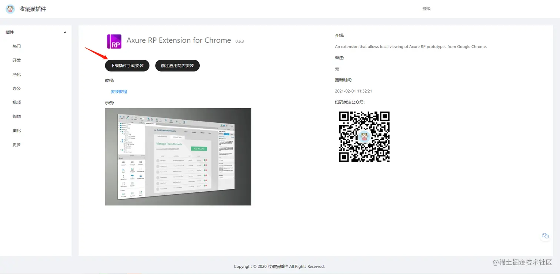Select 办公 category in sidebar
The width and height of the screenshot is (560, 274).
click(17, 89)
